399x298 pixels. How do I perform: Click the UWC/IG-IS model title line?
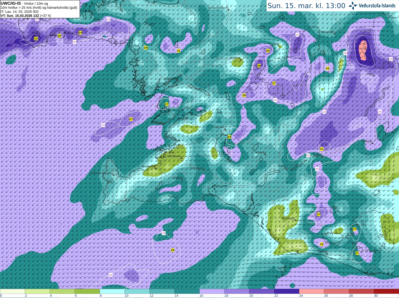[24, 3]
